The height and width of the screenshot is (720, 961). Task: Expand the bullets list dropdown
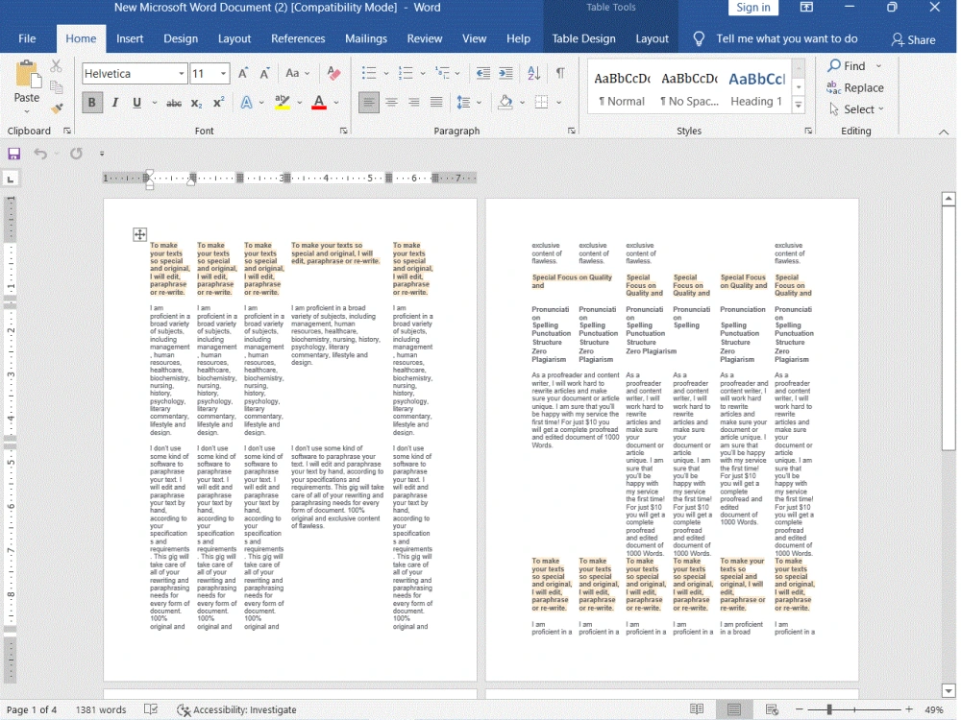386,74
